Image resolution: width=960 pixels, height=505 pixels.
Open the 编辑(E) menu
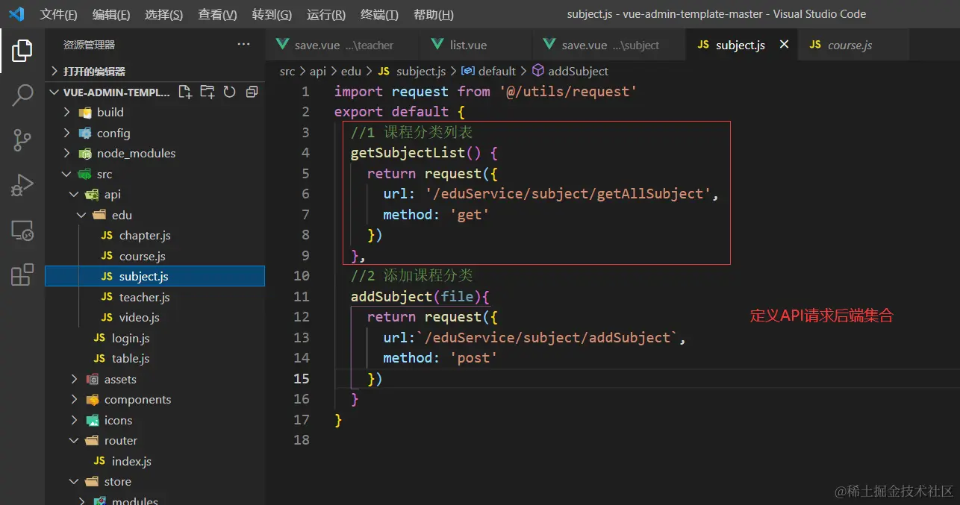click(x=111, y=15)
